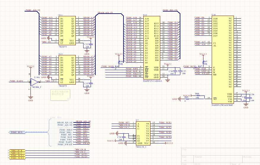Select GND symbol below inverter U14A
This screenshot has height=165, width=260.
(x=31, y=98)
